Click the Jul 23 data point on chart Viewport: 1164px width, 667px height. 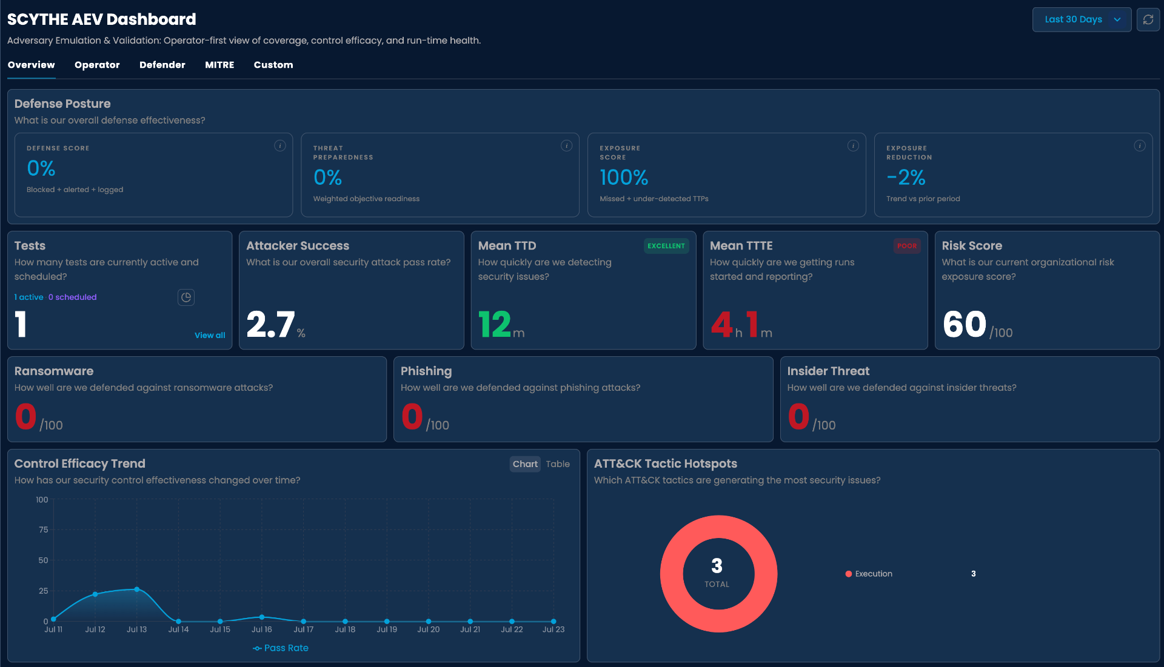pyautogui.click(x=554, y=621)
